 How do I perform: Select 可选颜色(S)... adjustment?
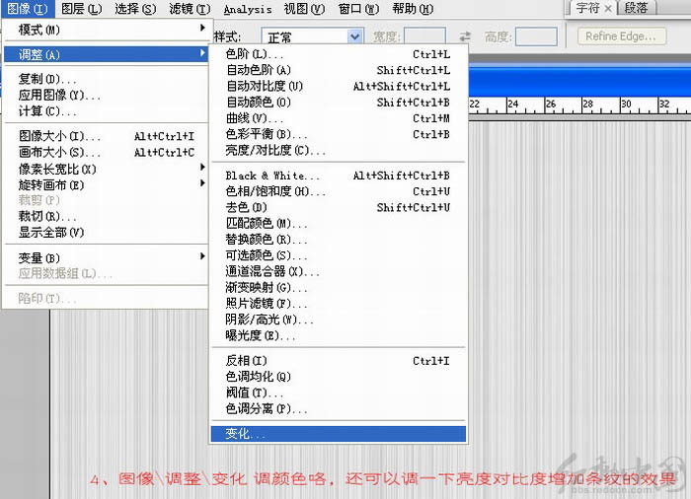click(x=339, y=255)
